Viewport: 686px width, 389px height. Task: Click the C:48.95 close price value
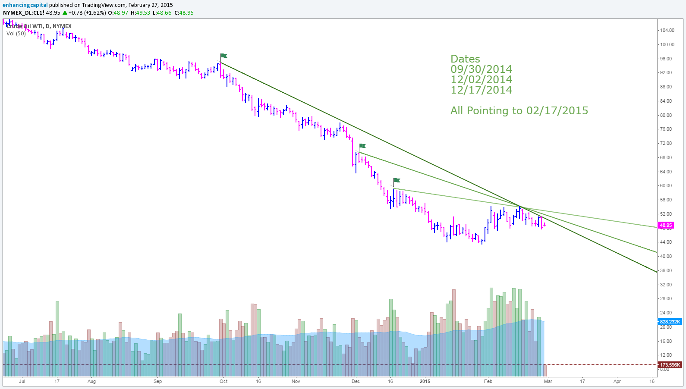tap(184, 13)
